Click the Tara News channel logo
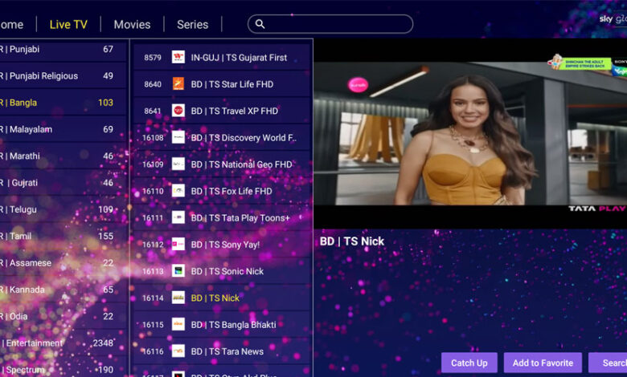 (178, 351)
